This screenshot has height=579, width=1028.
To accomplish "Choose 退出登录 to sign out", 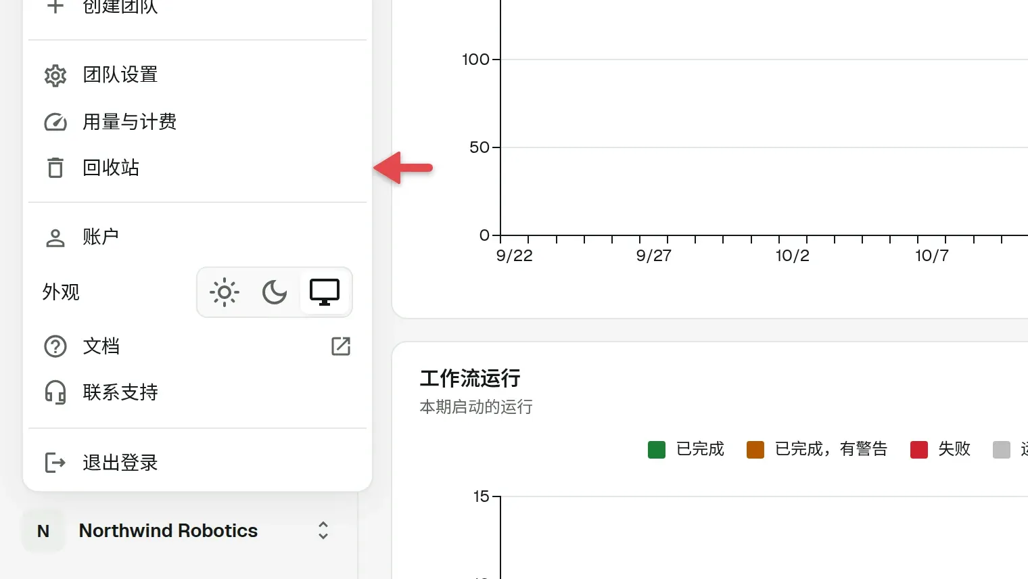I will 197,463.
